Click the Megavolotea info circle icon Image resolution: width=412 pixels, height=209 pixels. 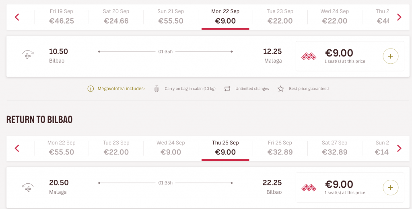pyautogui.click(x=91, y=89)
